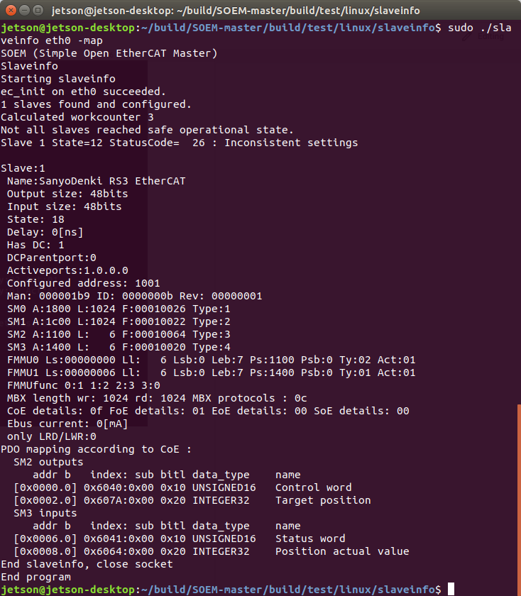The height and width of the screenshot is (596, 521).
Task: Click the End slaveinfo, close socket line
Action: point(89,563)
